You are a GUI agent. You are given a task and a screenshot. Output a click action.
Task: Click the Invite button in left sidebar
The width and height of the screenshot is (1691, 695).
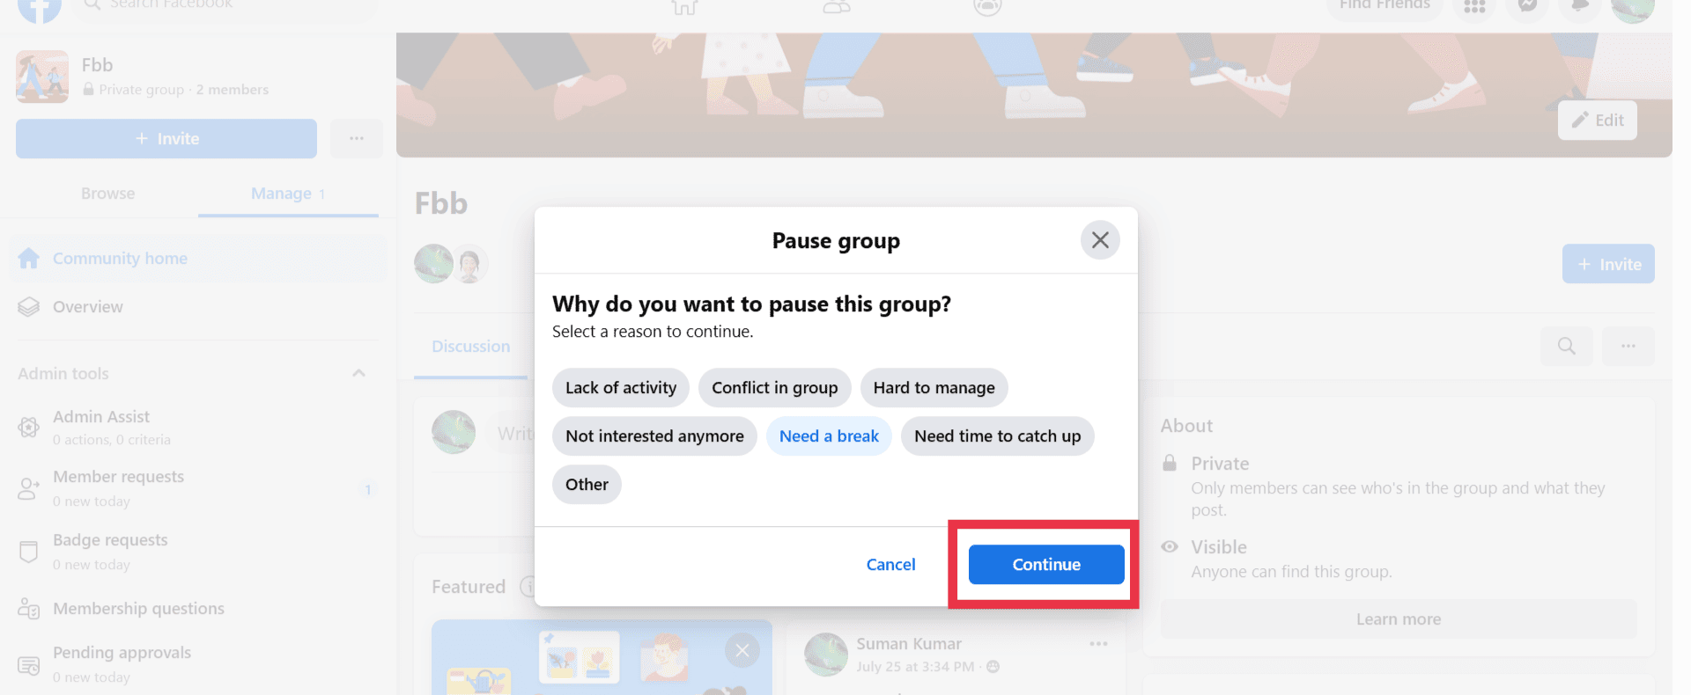pos(166,139)
